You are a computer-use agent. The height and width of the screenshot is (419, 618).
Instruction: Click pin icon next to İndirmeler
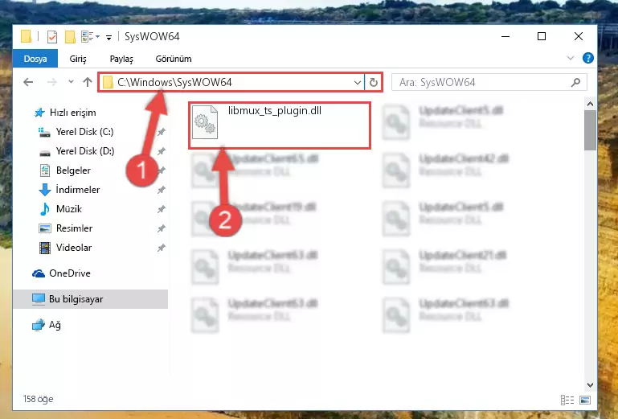pos(162,190)
